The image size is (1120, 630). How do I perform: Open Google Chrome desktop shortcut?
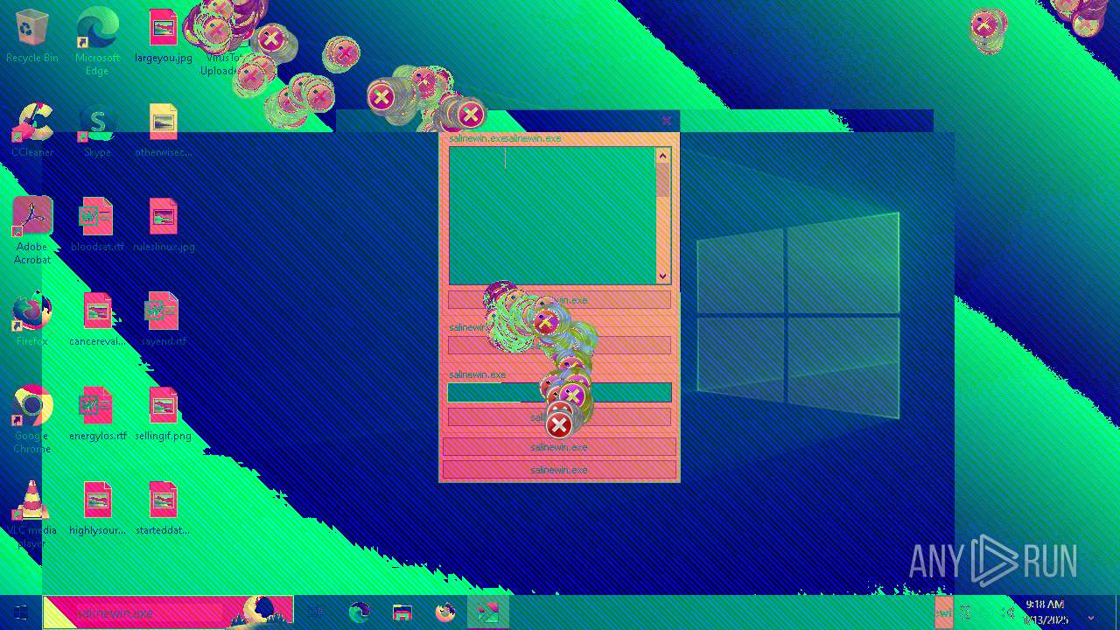(32, 419)
